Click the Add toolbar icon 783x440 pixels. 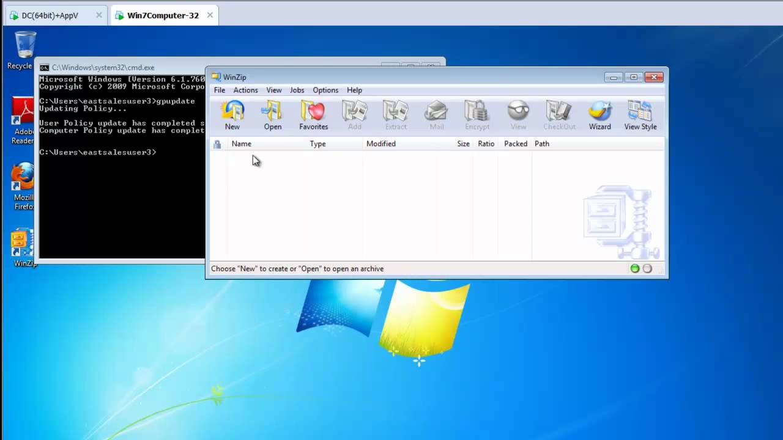(x=355, y=116)
